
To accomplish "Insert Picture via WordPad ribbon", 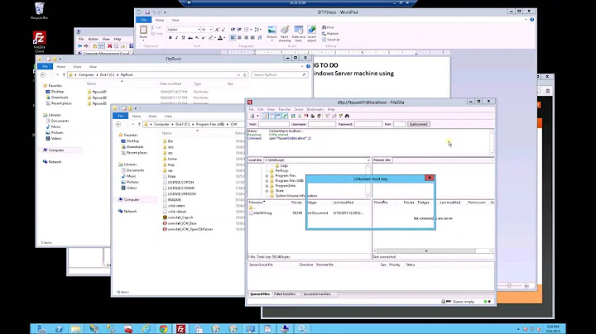I will (x=272, y=32).
